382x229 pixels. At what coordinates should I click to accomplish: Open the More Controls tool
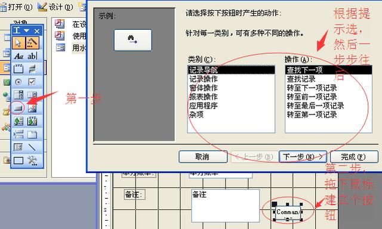click(x=32, y=160)
